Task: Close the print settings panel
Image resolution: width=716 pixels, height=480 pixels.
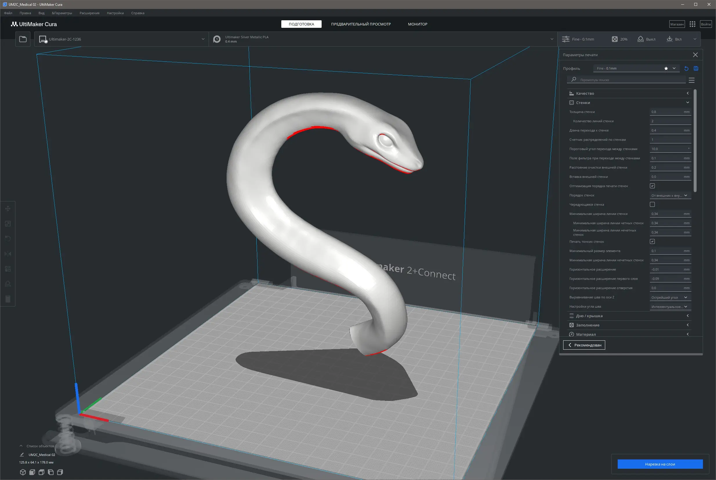Action: (x=695, y=55)
